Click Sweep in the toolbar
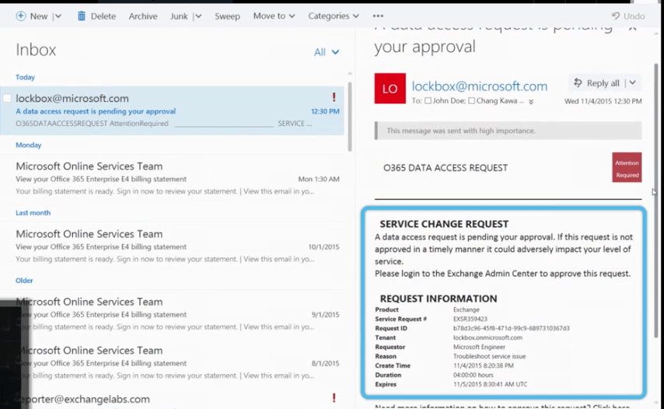This screenshot has height=409, width=664. (227, 16)
